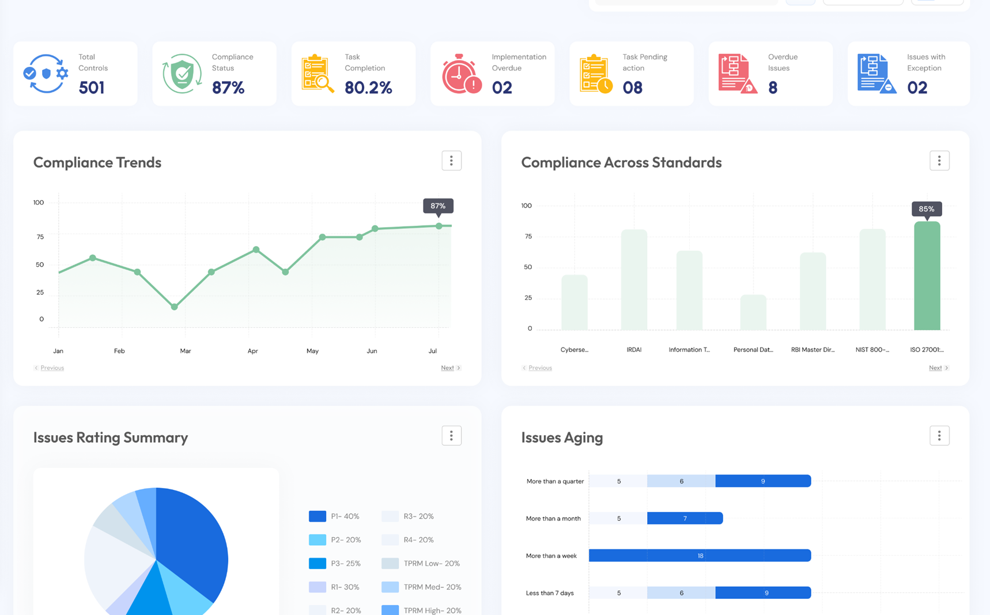990x615 pixels.
Task: Click the R1- 30% legend swatch
Action: (x=318, y=587)
